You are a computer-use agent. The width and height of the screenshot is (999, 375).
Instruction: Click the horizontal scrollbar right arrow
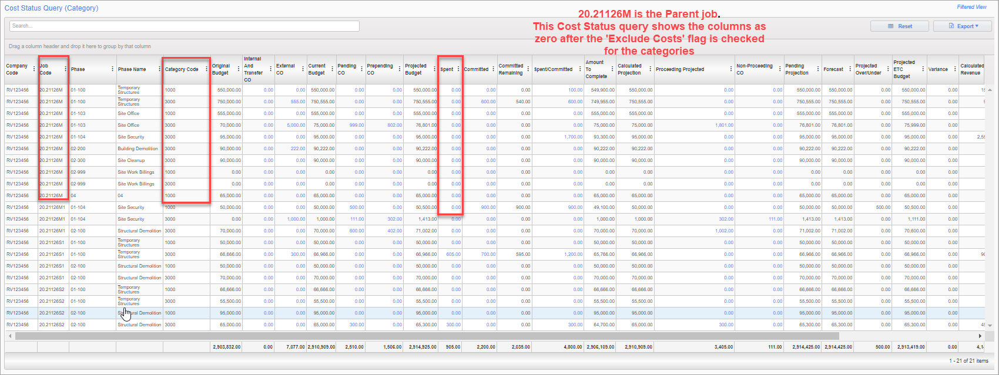980,336
